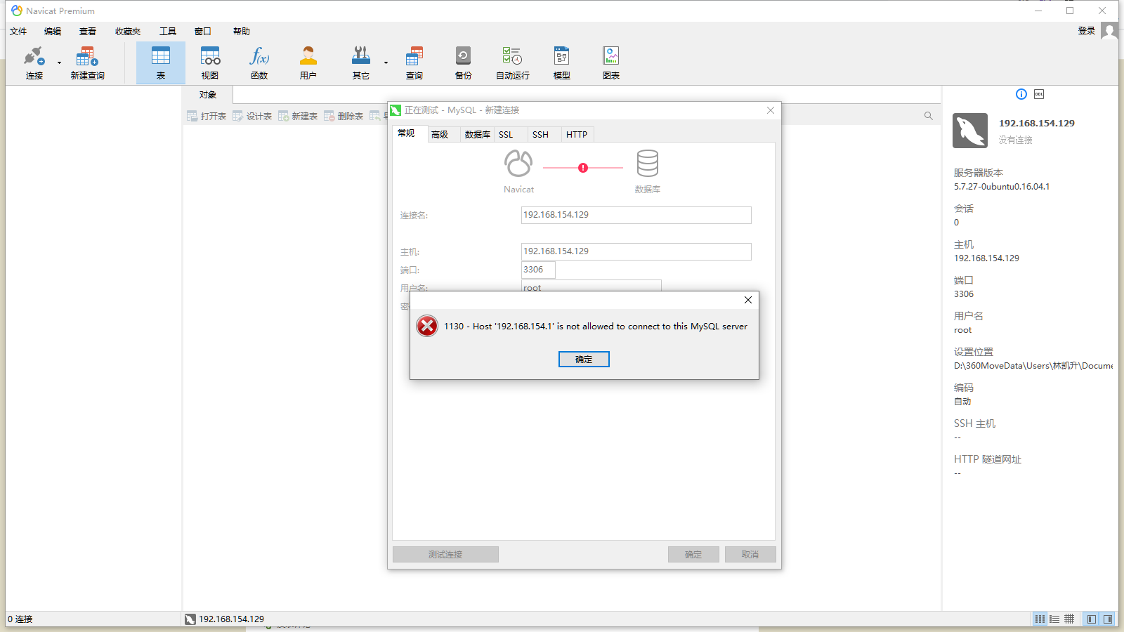The image size is (1124, 632).
Task: Switch to grid view in status bar
Action: click(1040, 619)
